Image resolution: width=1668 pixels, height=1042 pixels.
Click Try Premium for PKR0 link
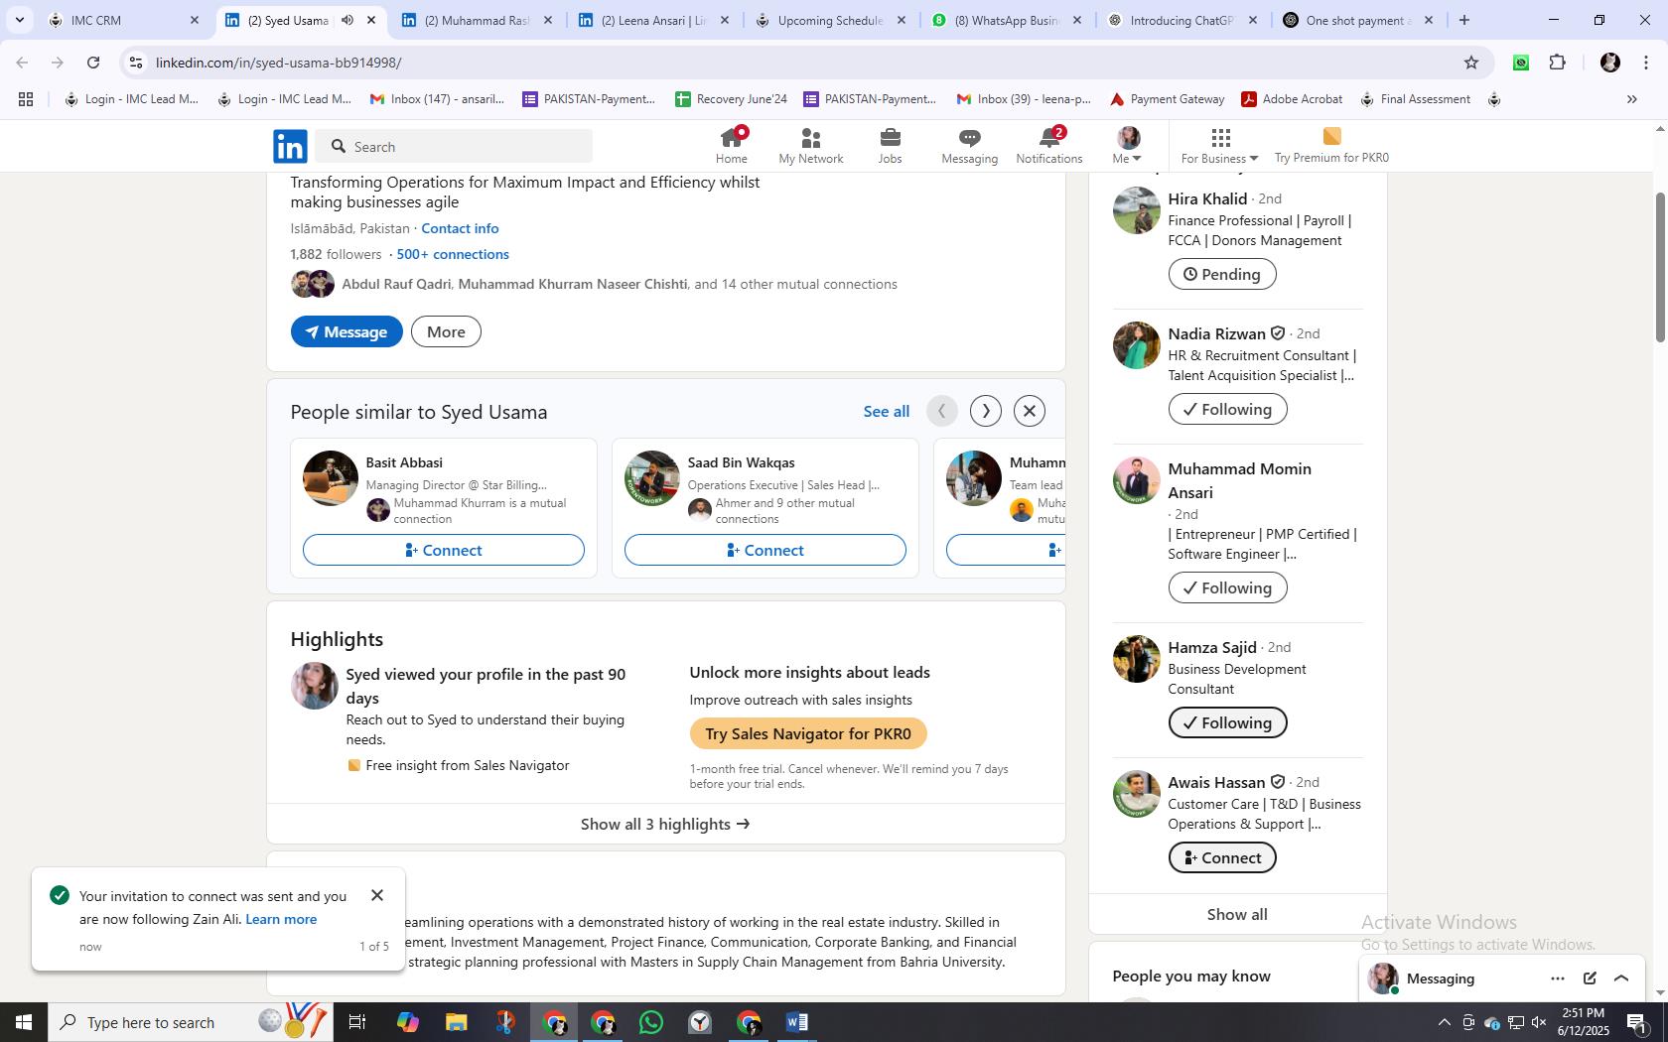(1331, 146)
